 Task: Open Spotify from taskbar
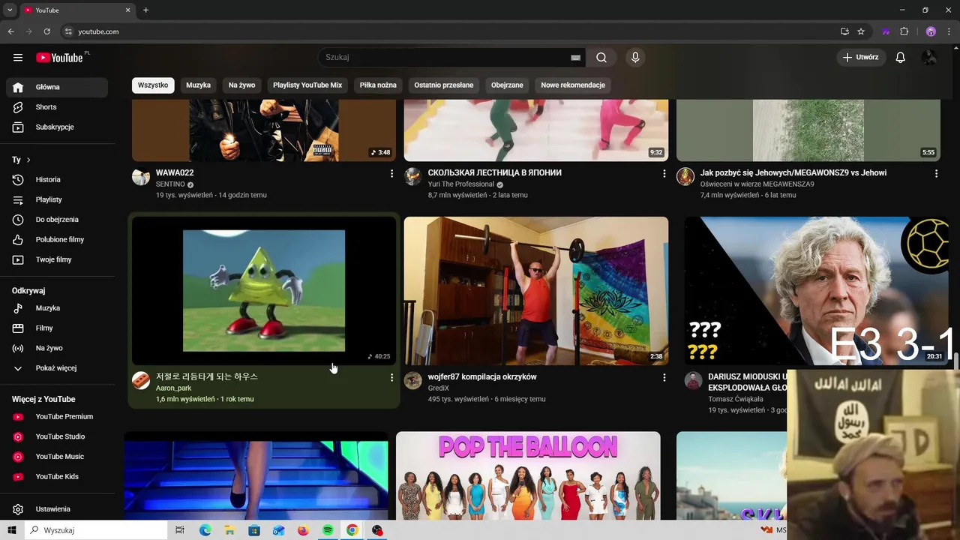click(x=328, y=530)
